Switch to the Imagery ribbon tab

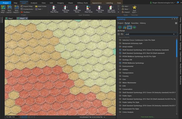[61, 3]
